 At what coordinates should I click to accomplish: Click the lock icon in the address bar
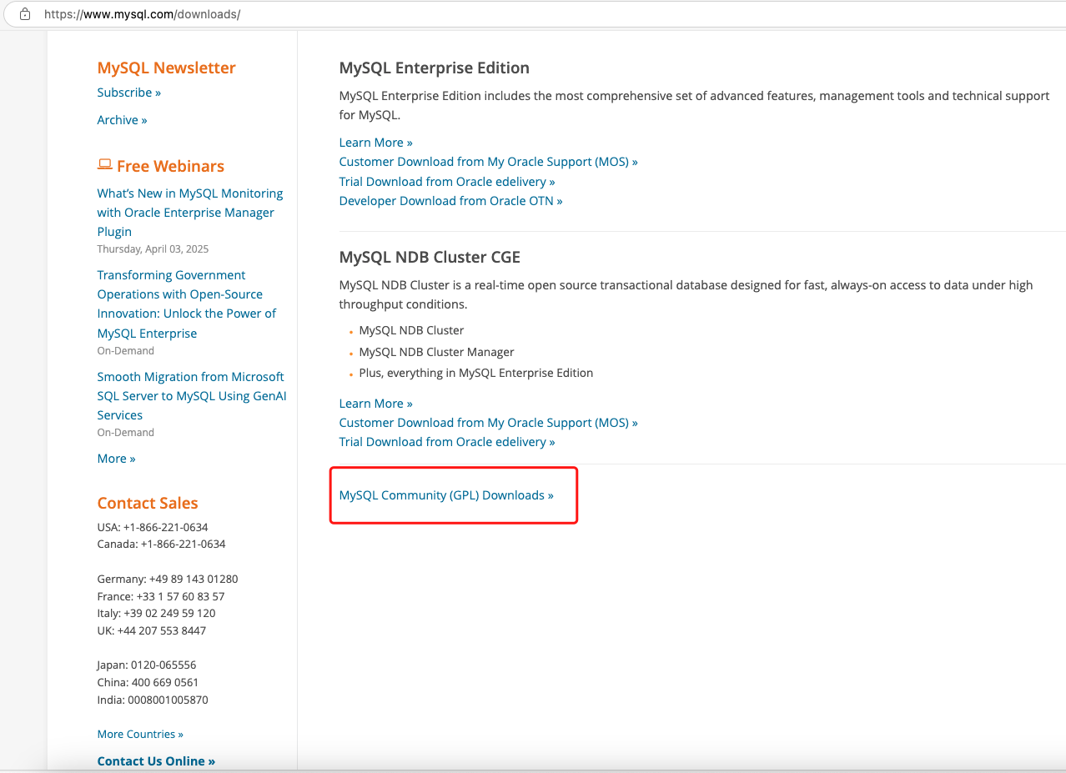click(x=25, y=14)
